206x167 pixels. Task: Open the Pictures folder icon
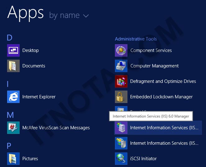[13, 159]
